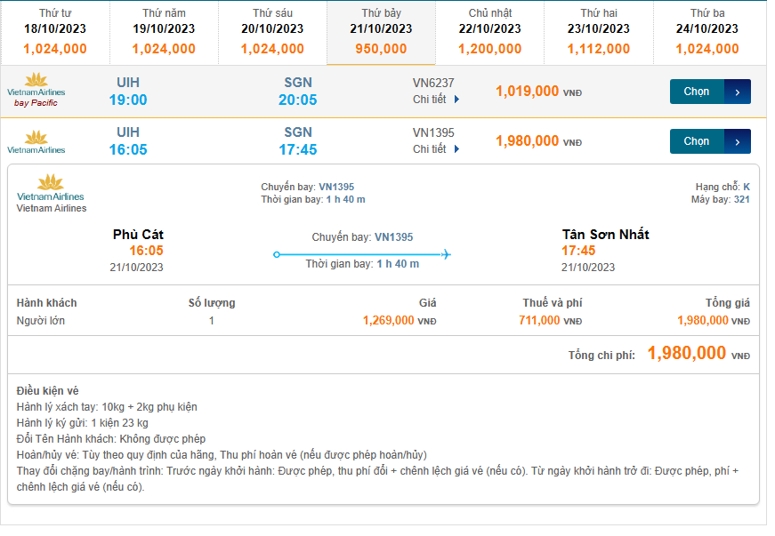Viewport: 775px width, 536px height.
Task: Click Vietnam Airlines logo in flight details panel
Action: tap(51, 193)
